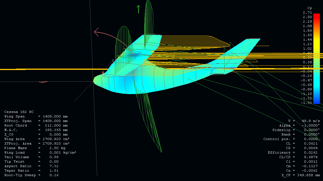323x181 pixels.
Task: Click the Wing Load value 0.001 kg/cm²
Action: tap(63, 152)
